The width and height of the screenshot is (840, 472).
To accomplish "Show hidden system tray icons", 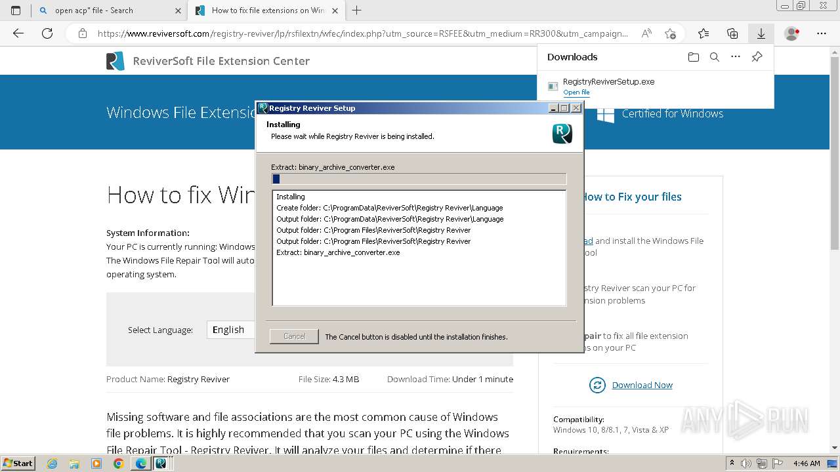I will pyautogui.click(x=732, y=463).
